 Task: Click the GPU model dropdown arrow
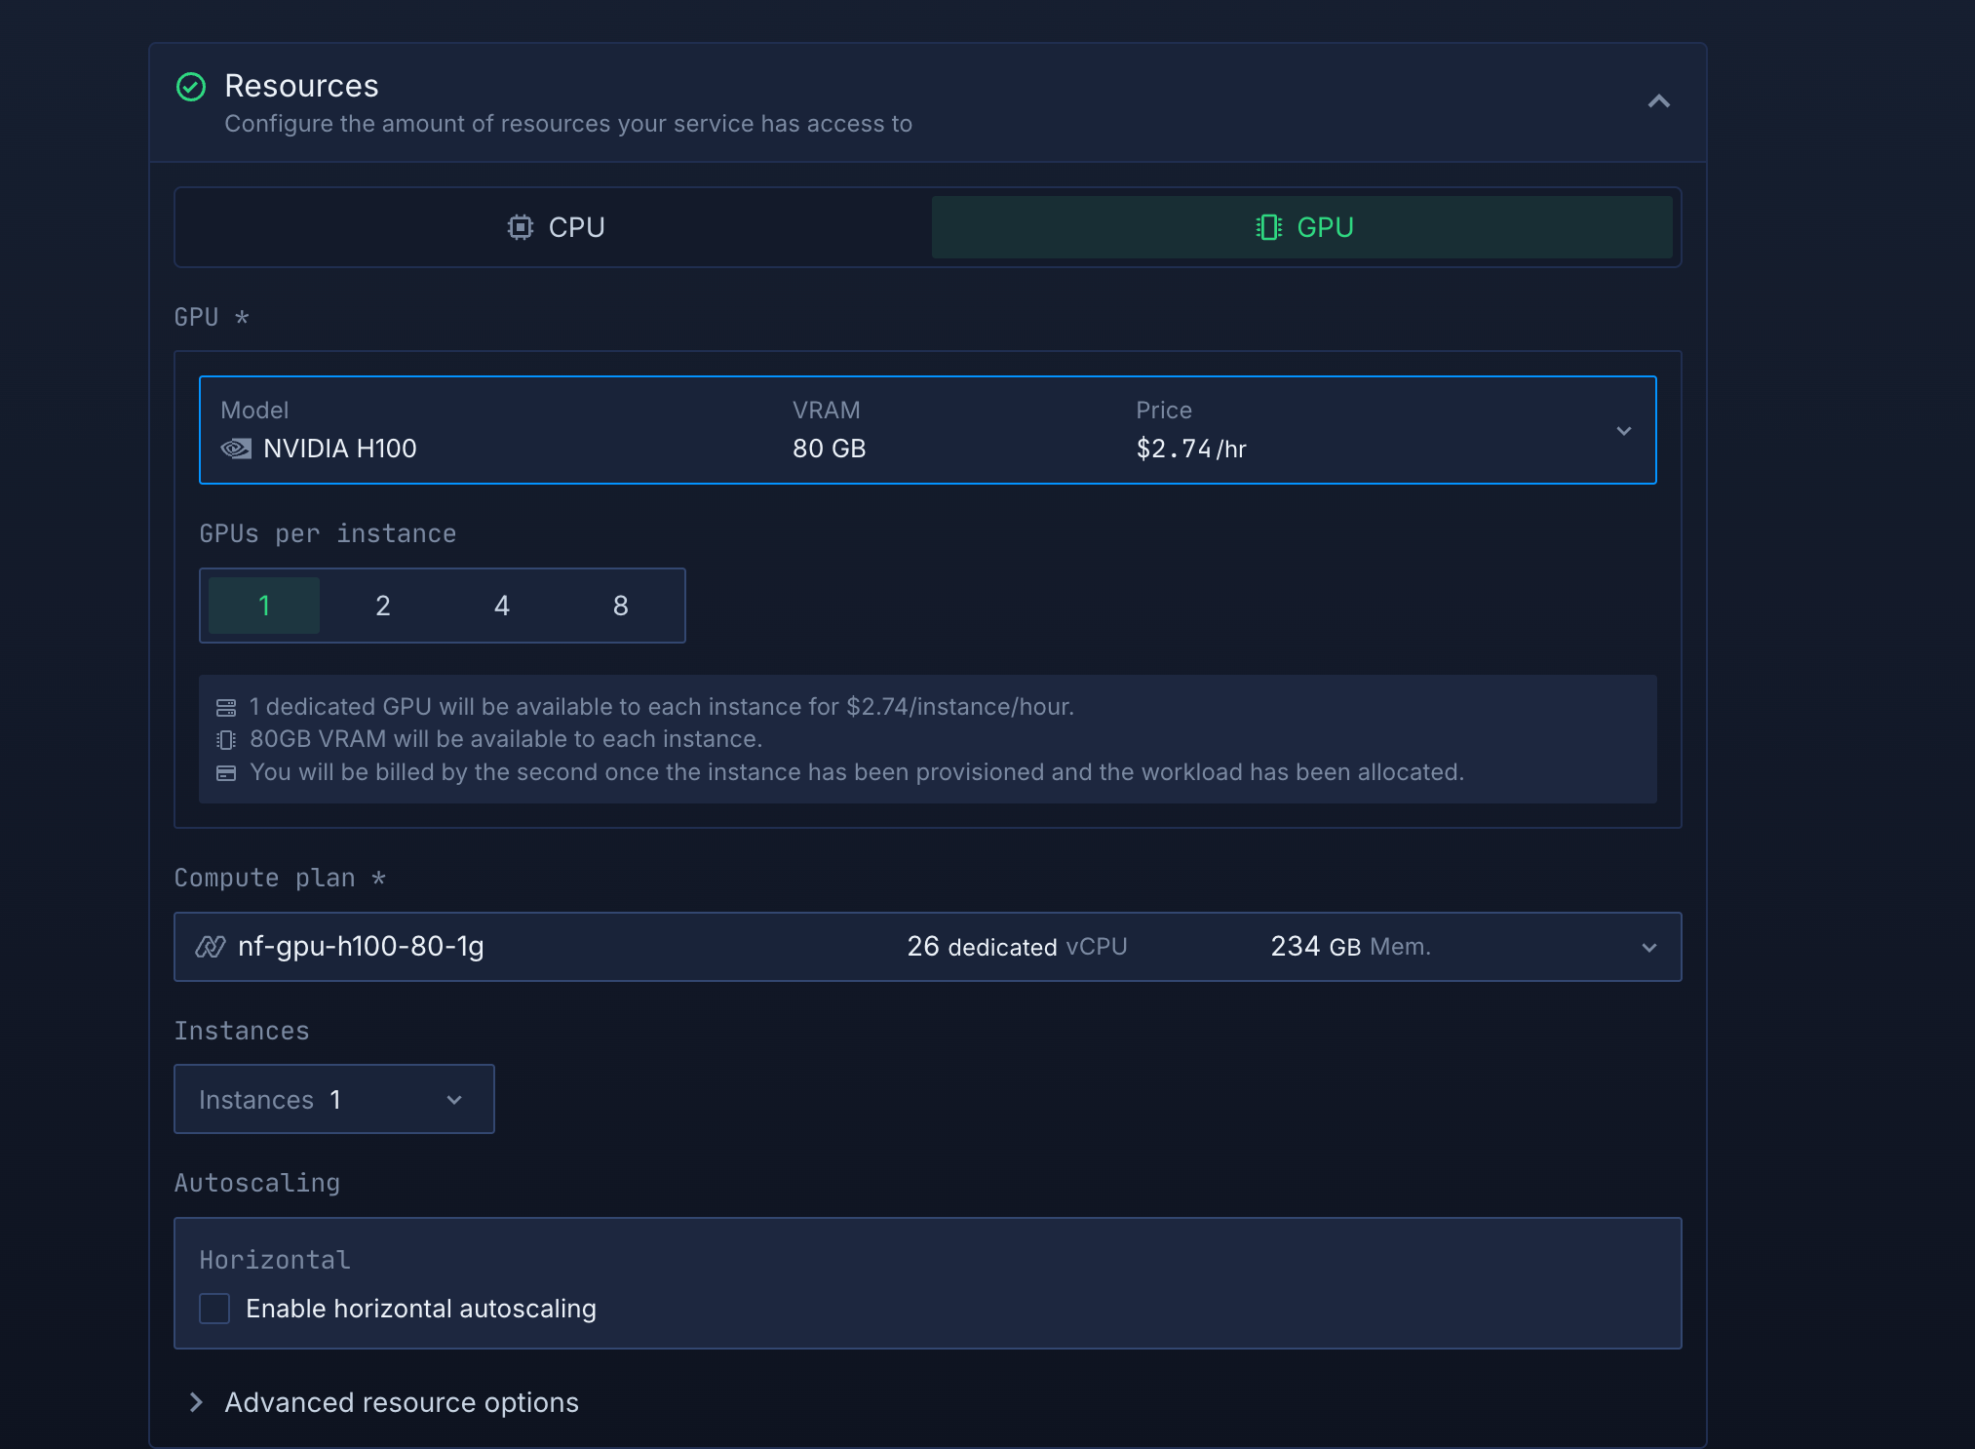pos(1624,431)
